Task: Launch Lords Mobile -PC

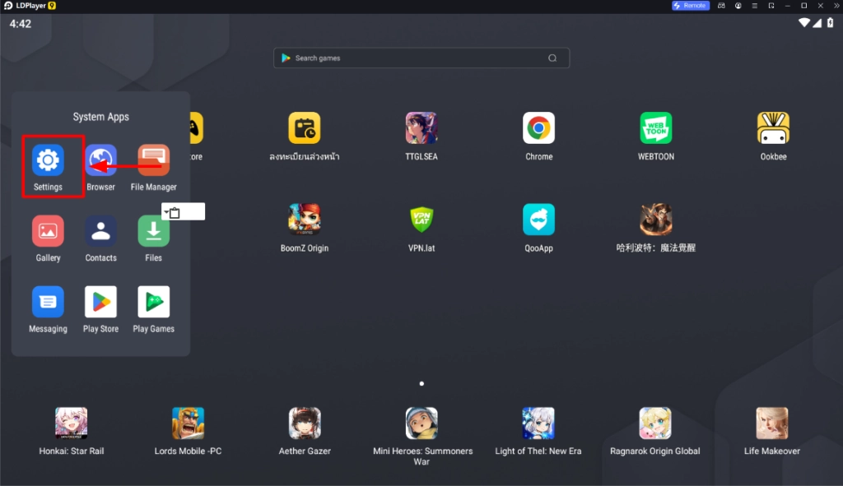Action: (188, 423)
